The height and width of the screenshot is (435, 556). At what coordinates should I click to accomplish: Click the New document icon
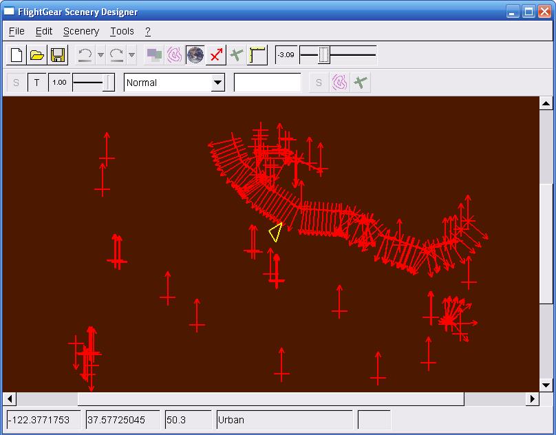click(17, 55)
